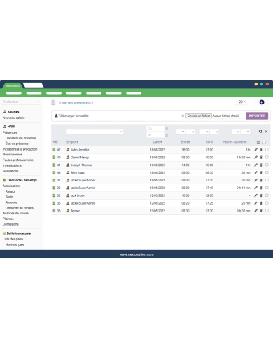Viewport: 273px width, 339px height.
Task: Delete presence row 43 with trash icon
Action: [x=261, y=172]
